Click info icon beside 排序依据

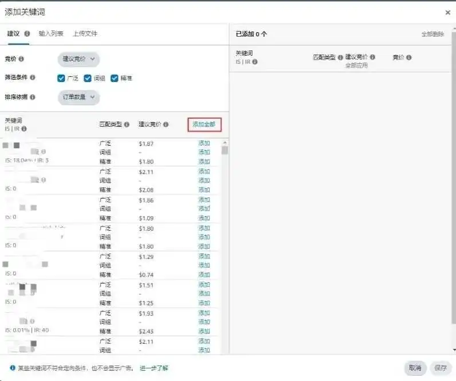(33, 97)
